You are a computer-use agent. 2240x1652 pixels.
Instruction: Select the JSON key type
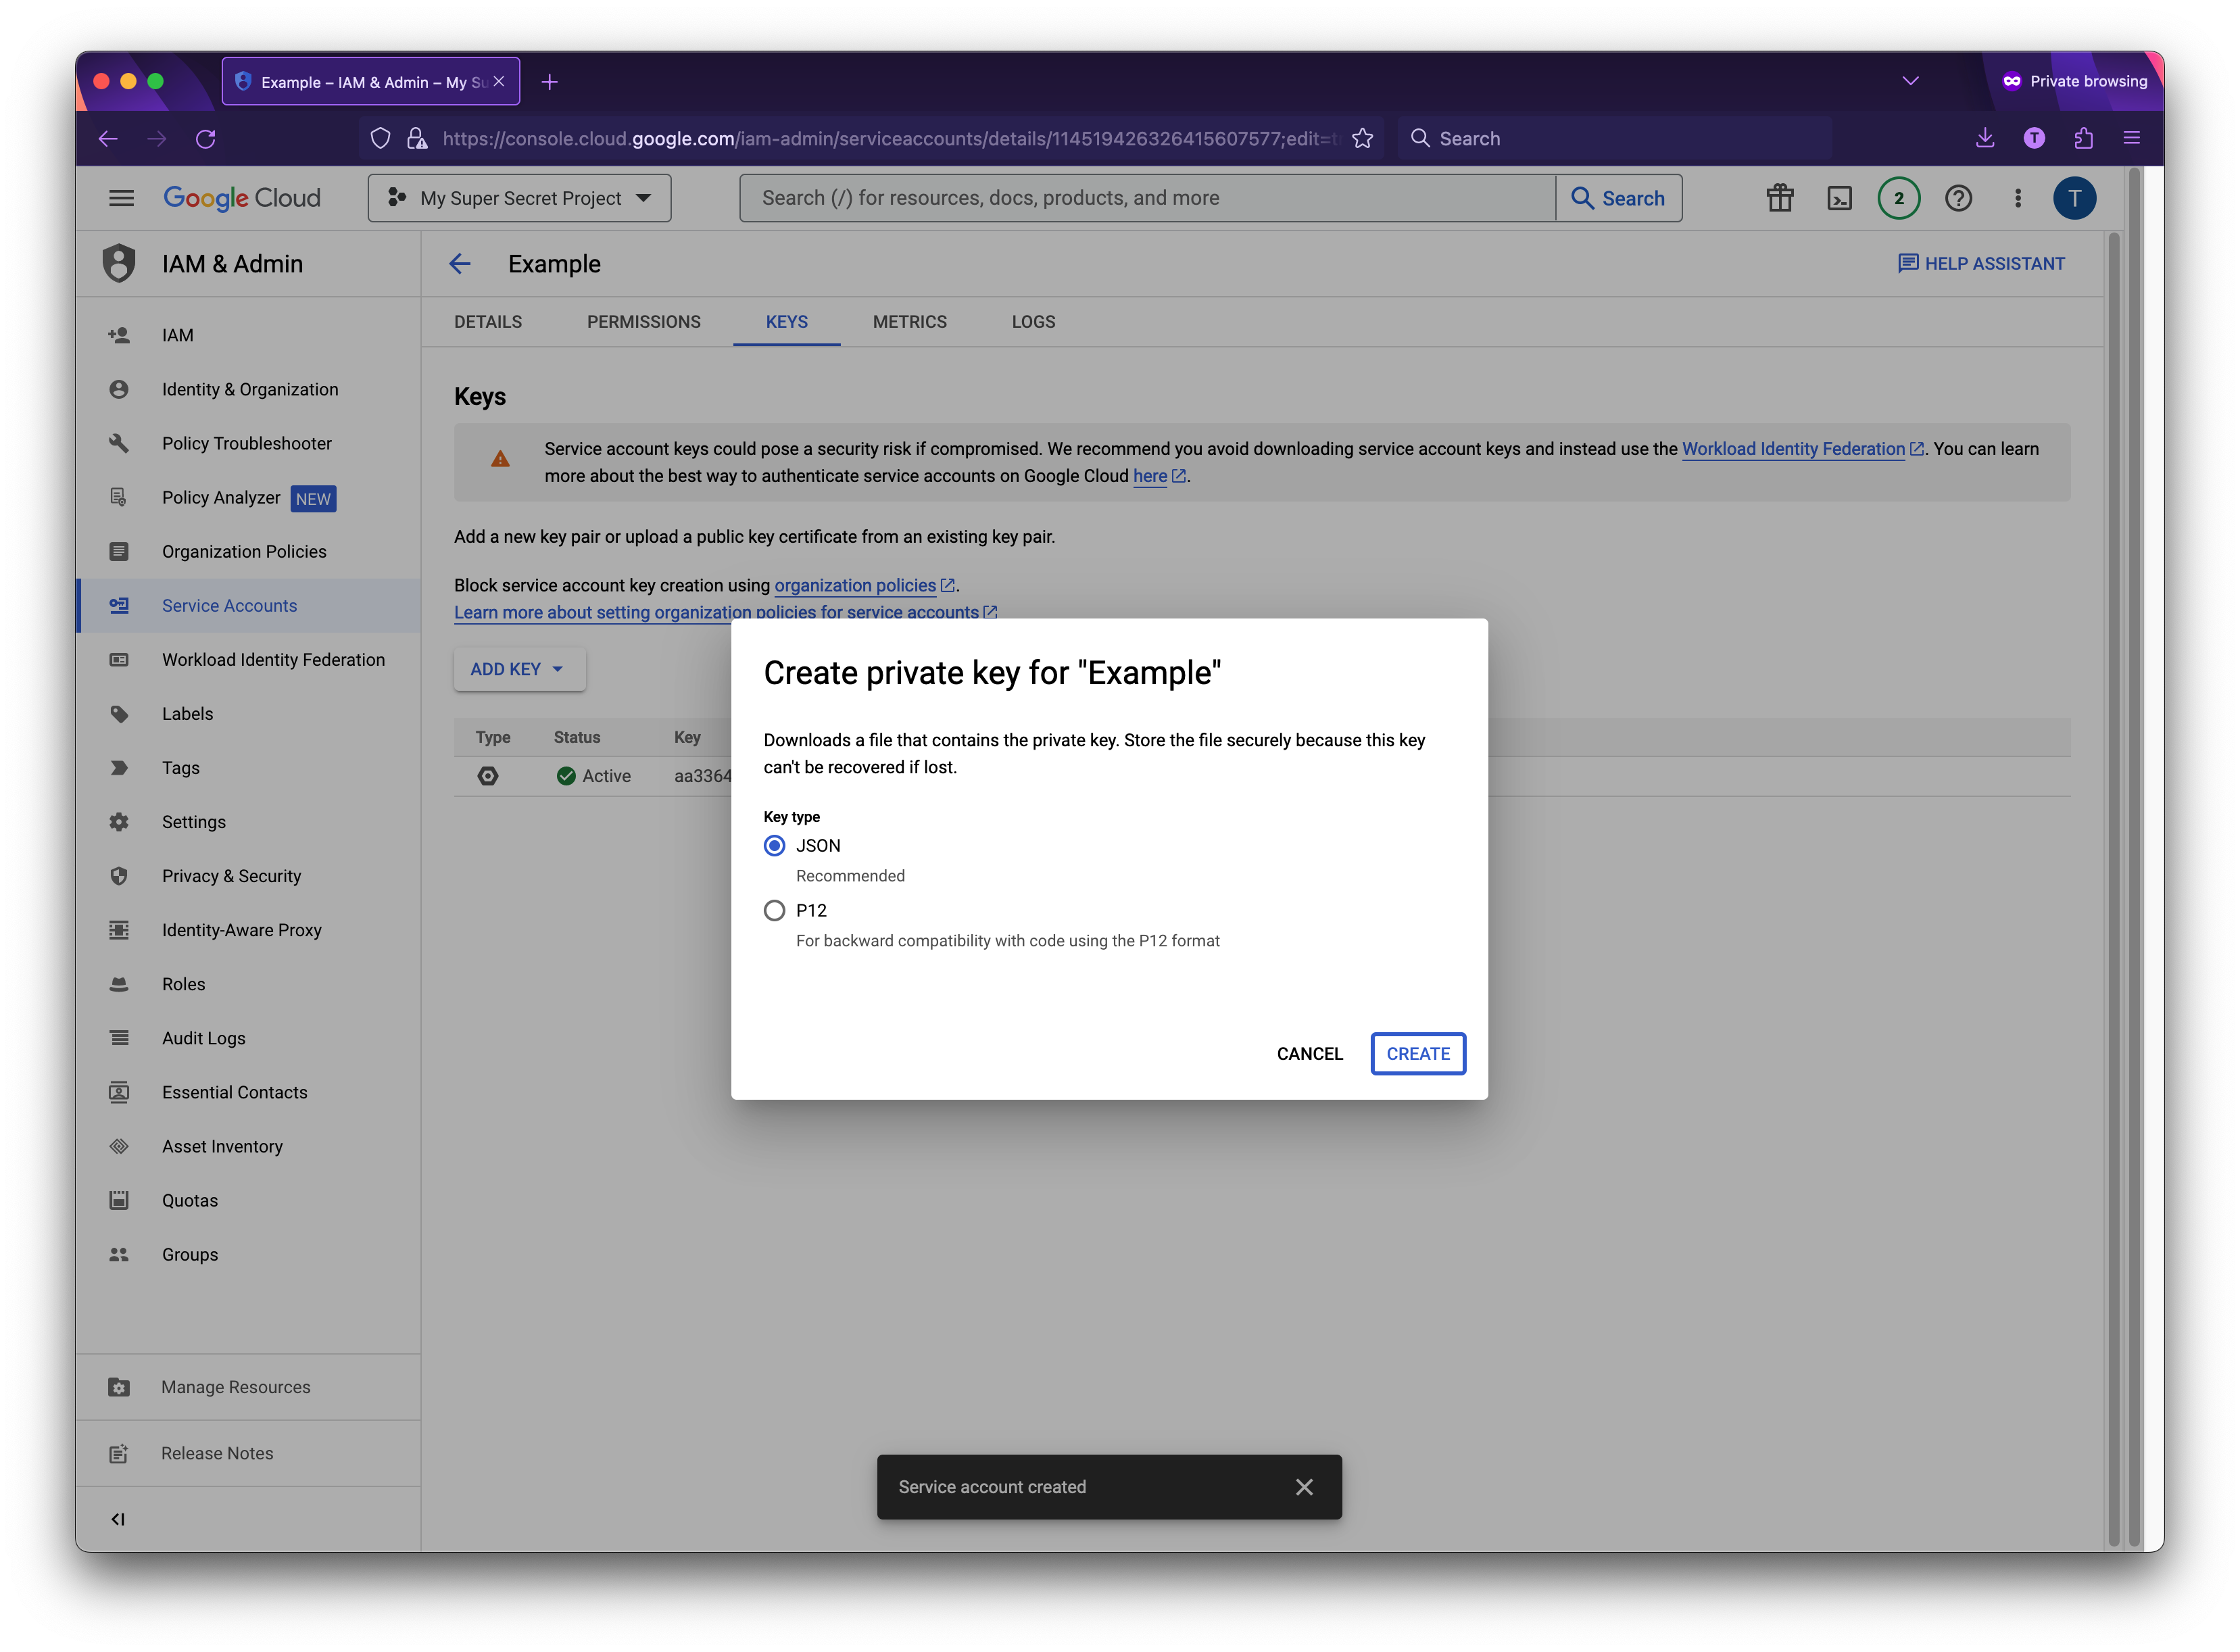pyautogui.click(x=774, y=845)
